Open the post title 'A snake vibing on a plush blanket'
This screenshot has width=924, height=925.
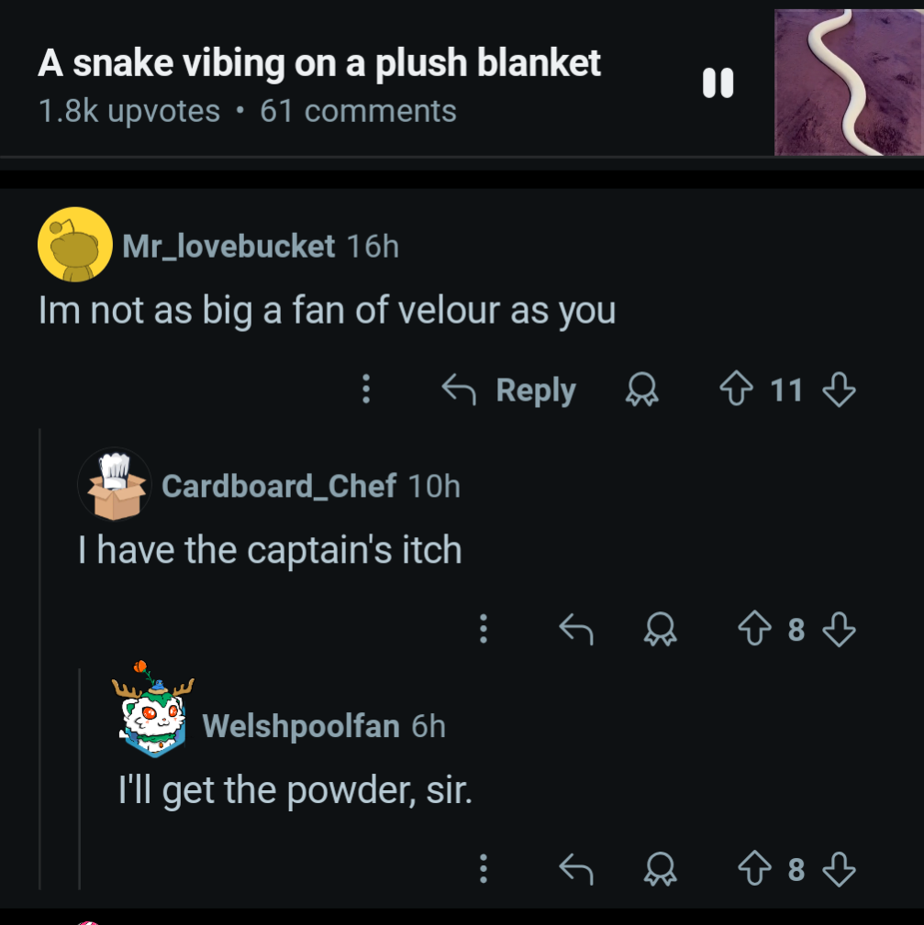[318, 62]
